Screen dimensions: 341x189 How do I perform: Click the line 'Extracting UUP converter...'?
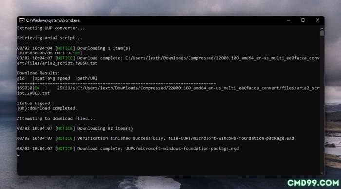pyautogui.click(x=51, y=28)
